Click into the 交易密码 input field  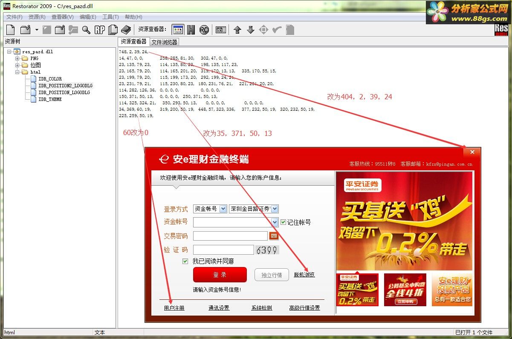point(230,236)
